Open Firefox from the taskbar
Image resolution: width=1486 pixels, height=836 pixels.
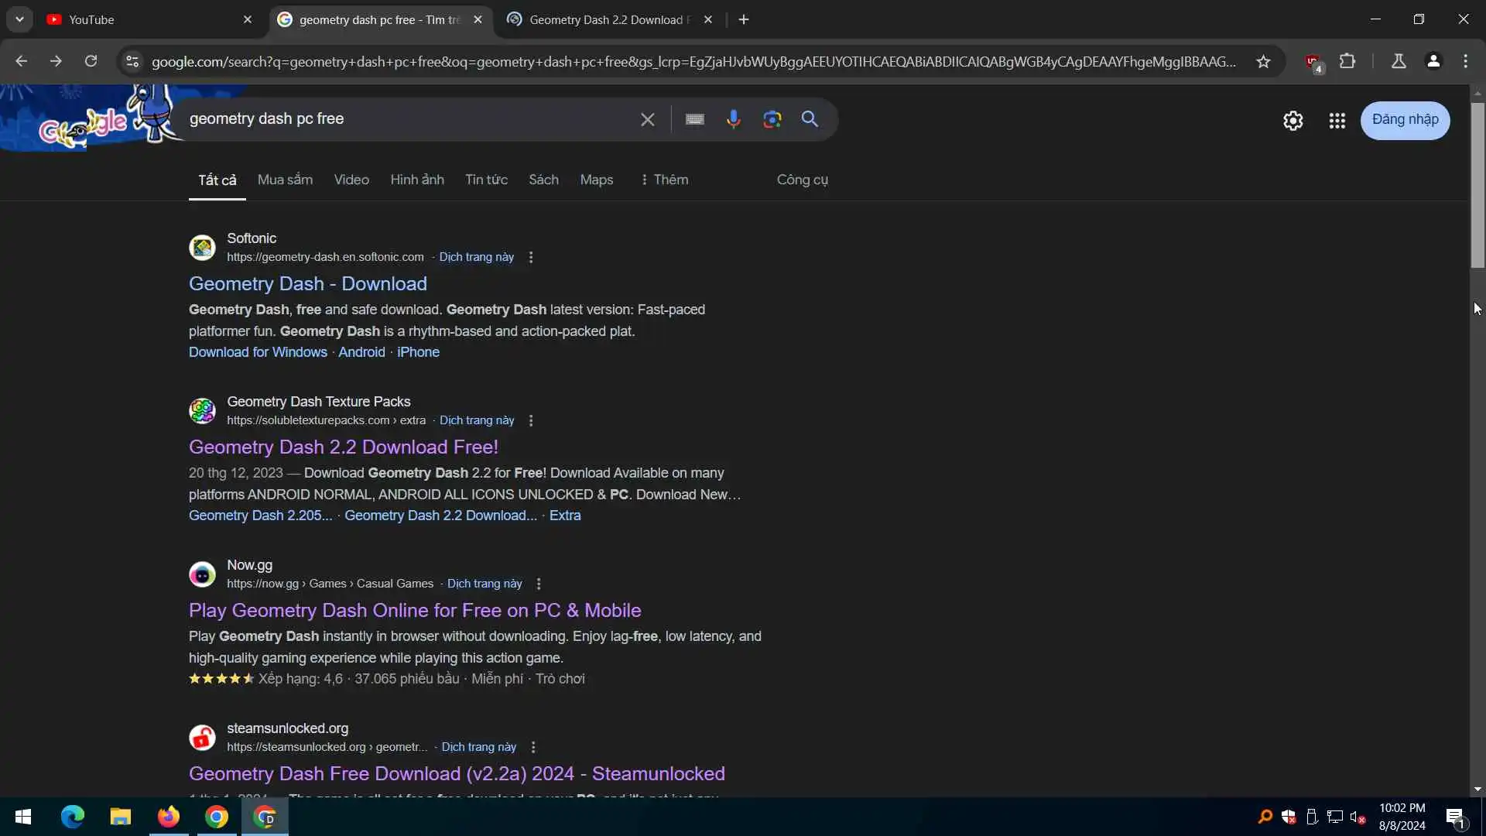[x=168, y=817]
